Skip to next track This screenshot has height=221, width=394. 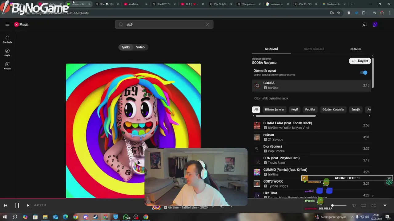click(x=29, y=205)
